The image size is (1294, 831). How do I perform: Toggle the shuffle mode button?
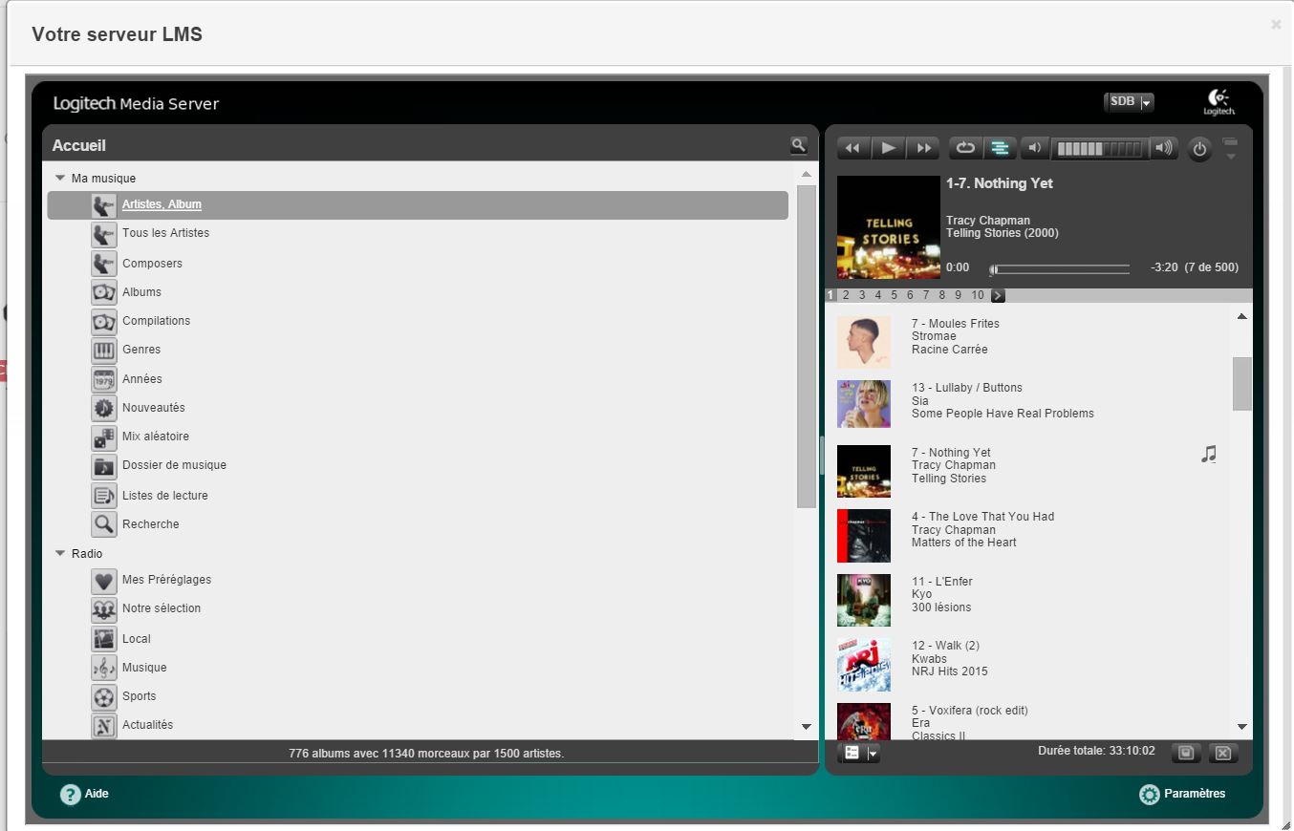1000,148
